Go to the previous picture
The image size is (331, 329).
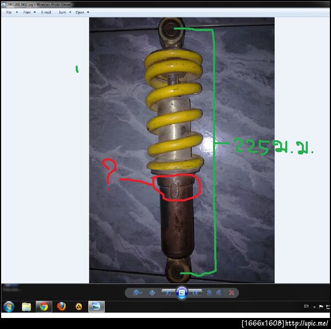click(x=168, y=293)
